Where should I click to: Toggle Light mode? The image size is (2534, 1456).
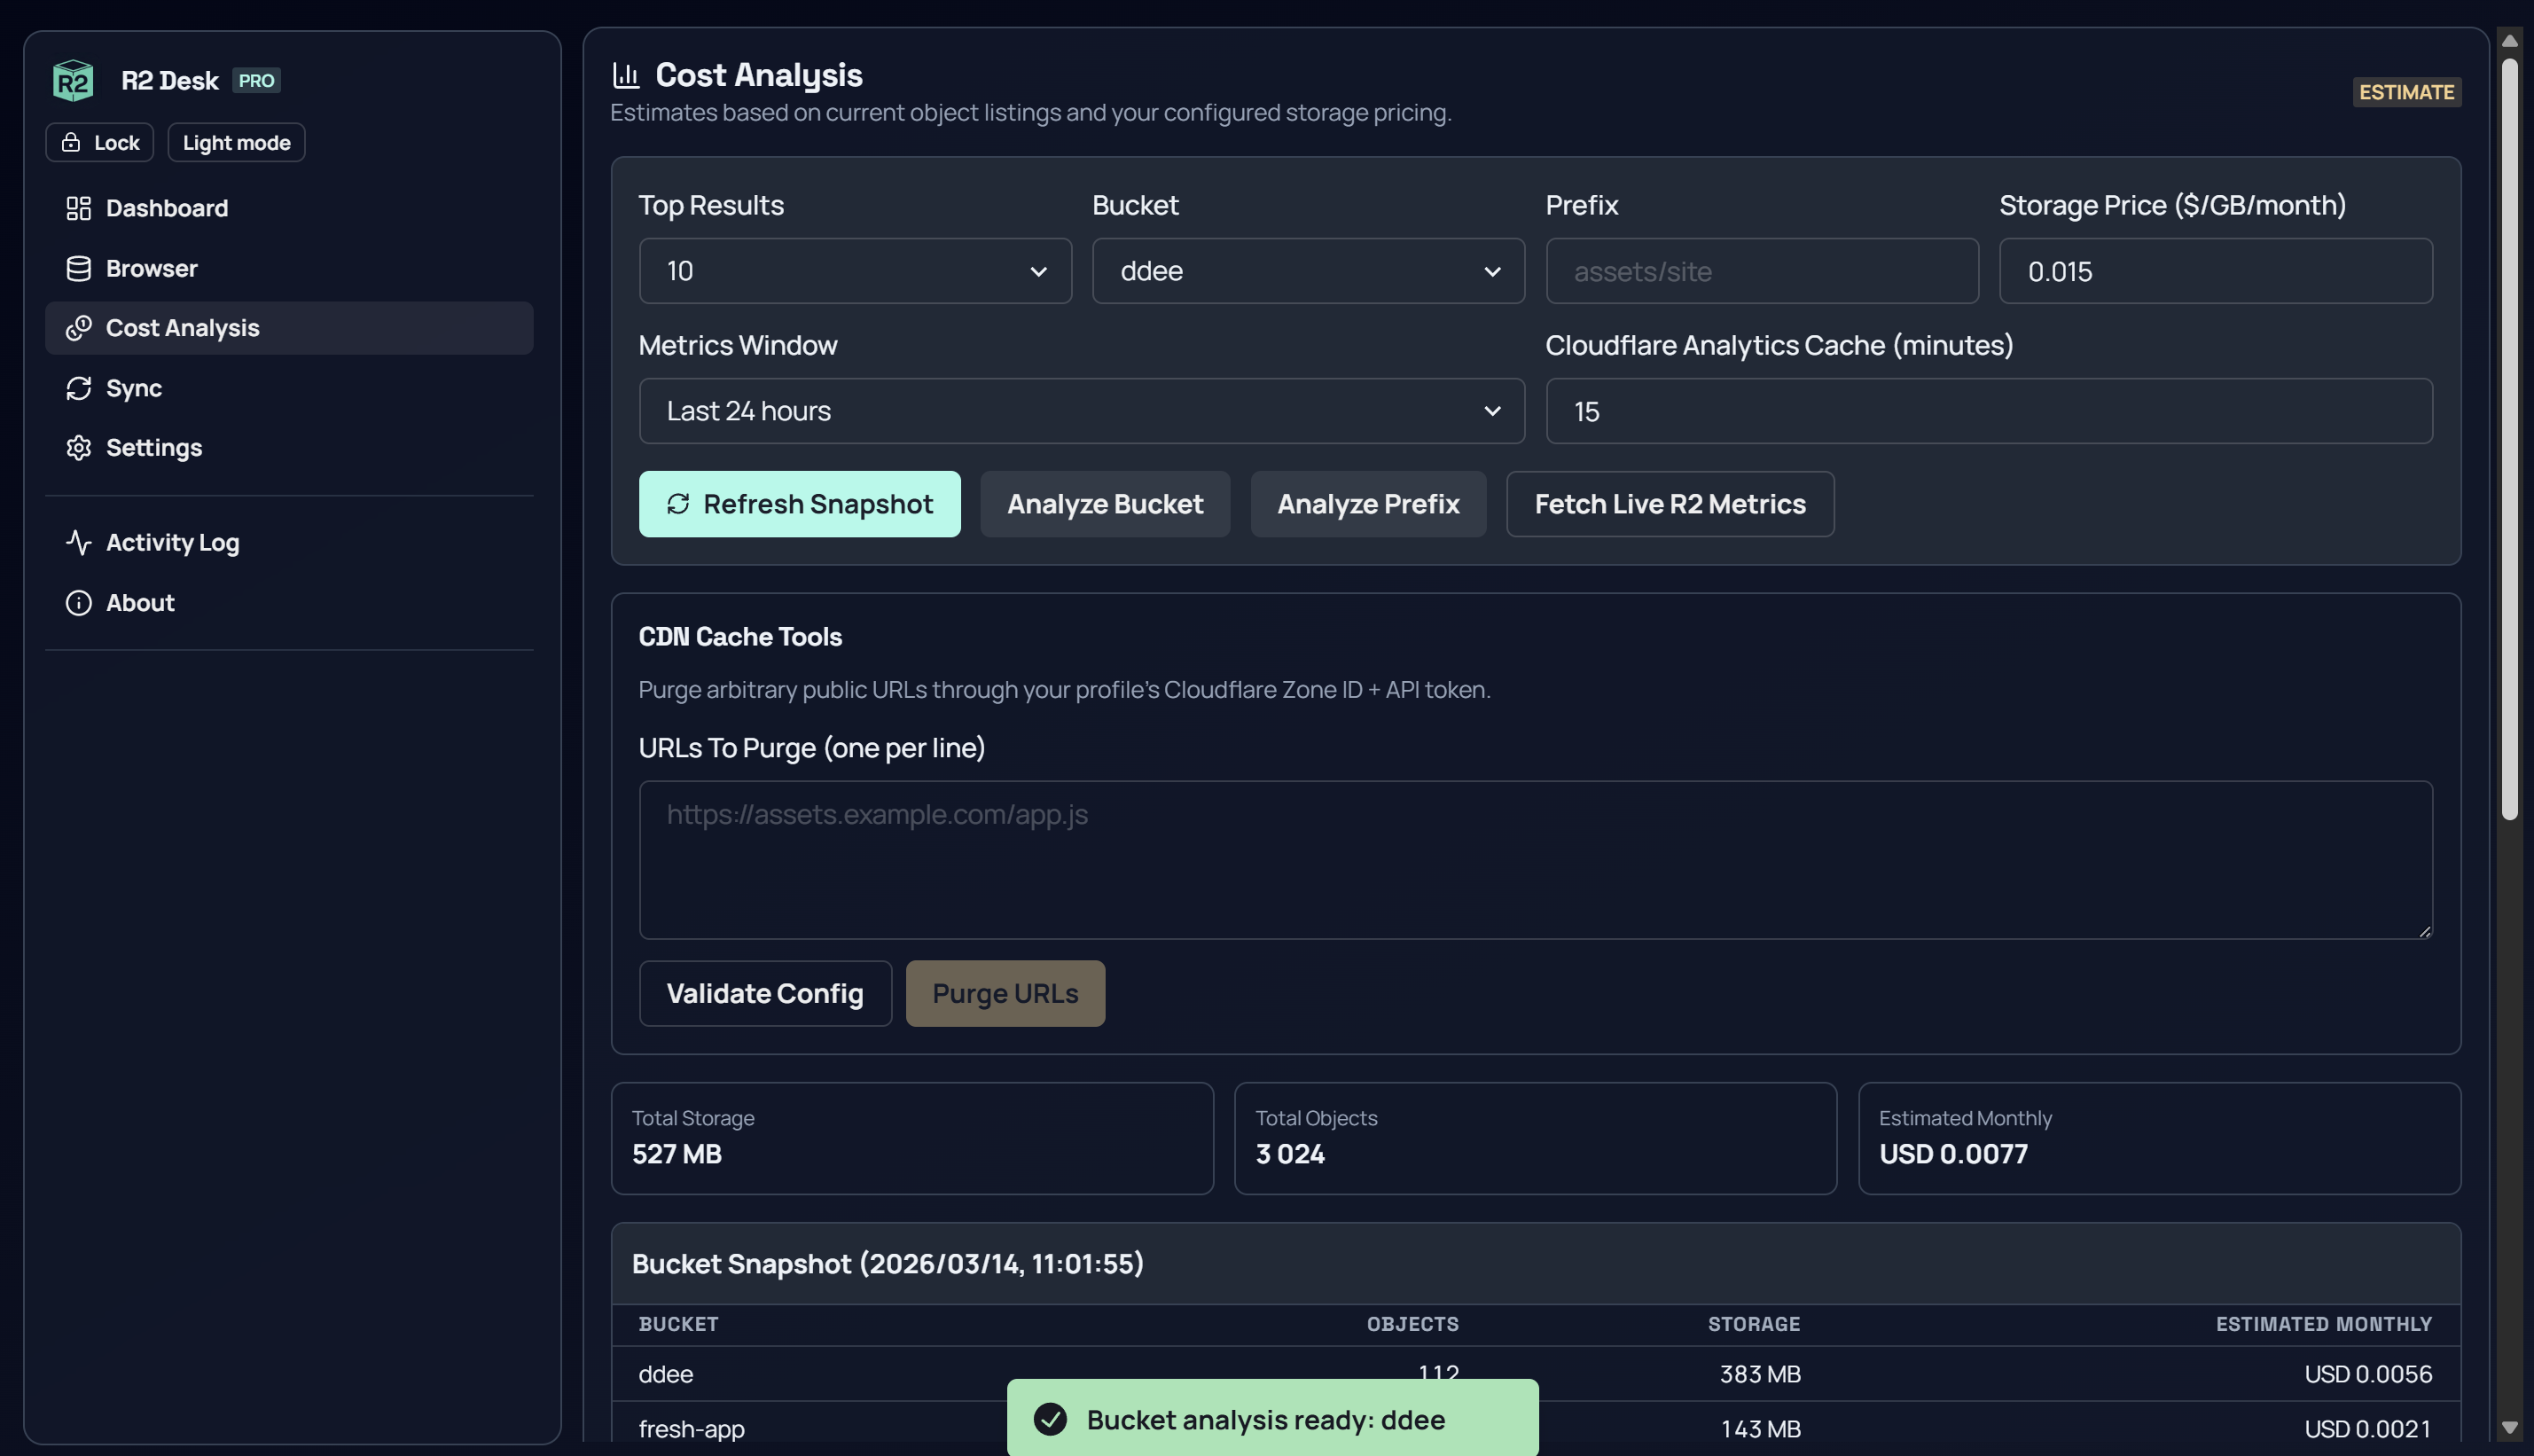click(x=235, y=142)
